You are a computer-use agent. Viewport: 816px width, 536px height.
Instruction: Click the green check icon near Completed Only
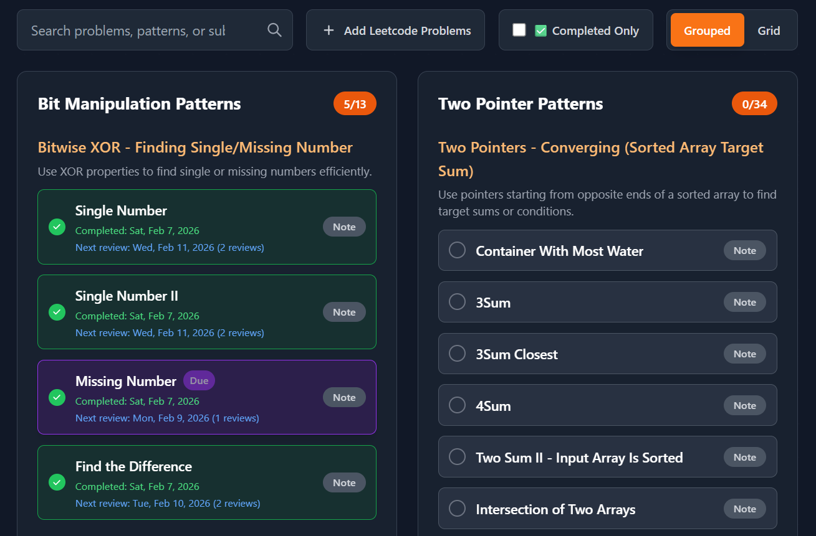click(542, 29)
